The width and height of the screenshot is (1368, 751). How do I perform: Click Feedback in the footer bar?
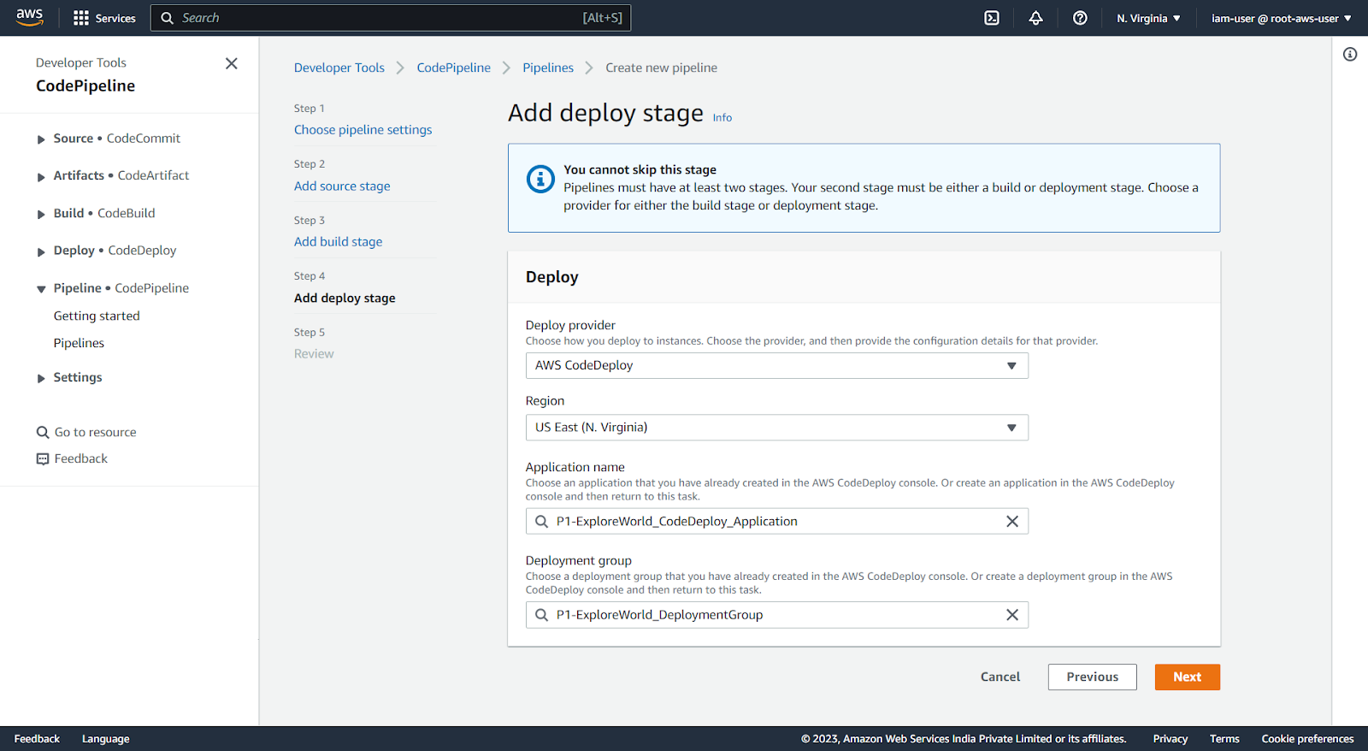pyautogui.click(x=37, y=739)
